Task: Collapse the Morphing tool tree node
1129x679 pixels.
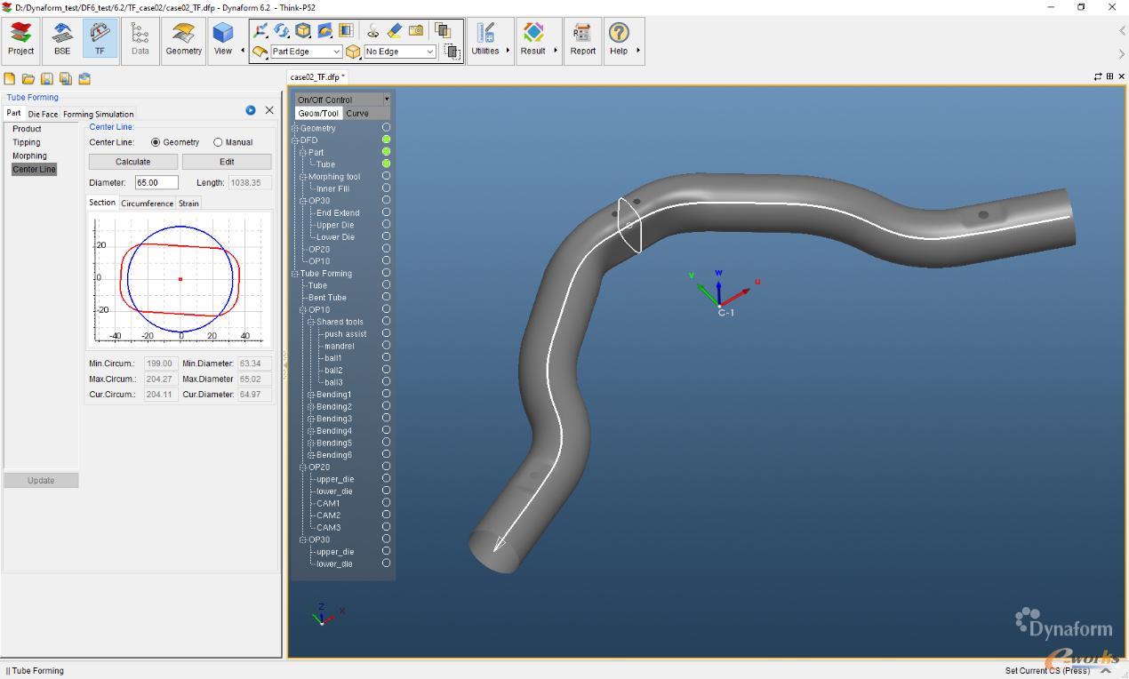Action: pyautogui.click(x=303, y=177)
